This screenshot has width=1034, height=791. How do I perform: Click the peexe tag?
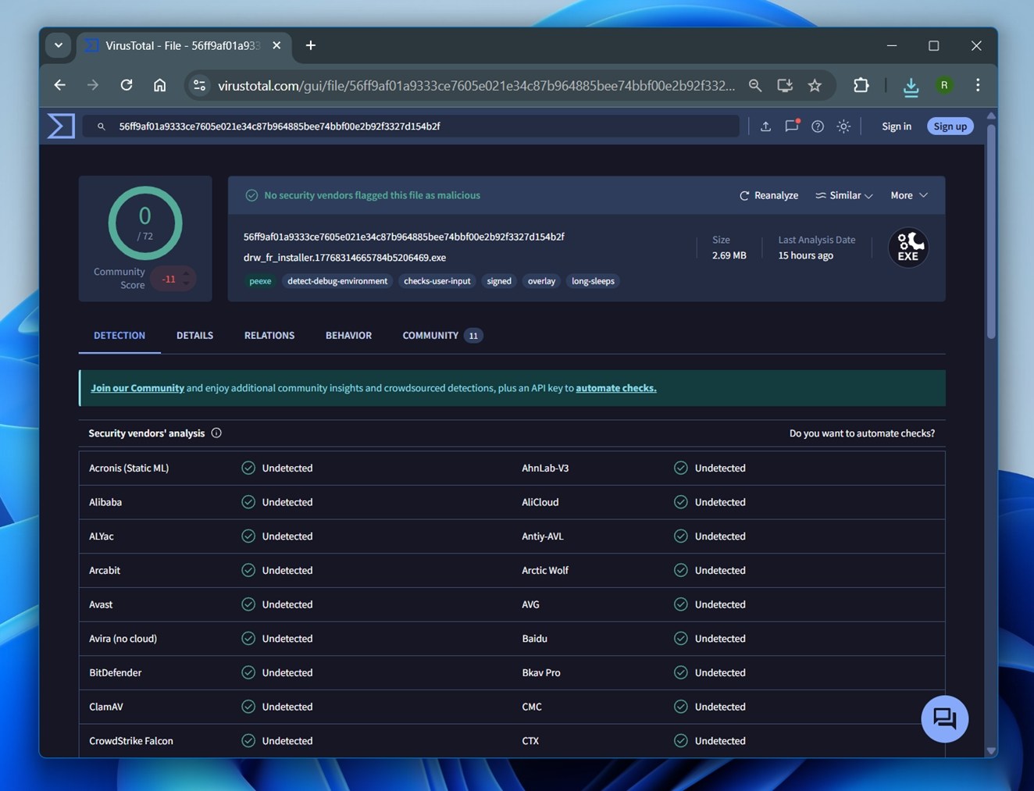pyautogui.click(x=260, y=281)
